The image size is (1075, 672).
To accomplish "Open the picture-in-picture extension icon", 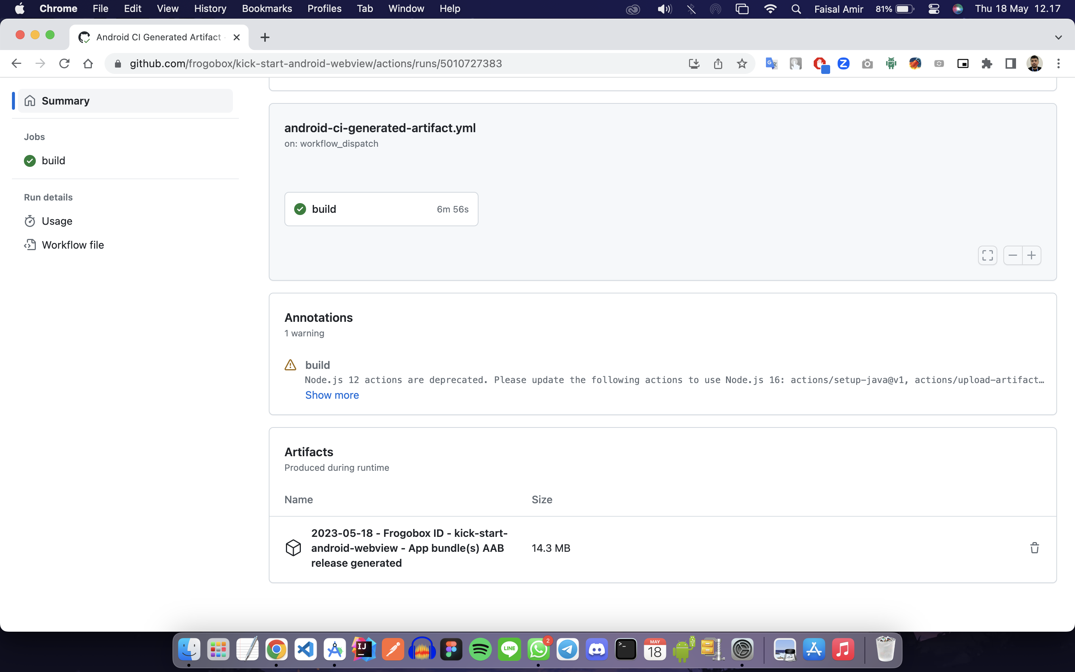I will coord(963,63).
